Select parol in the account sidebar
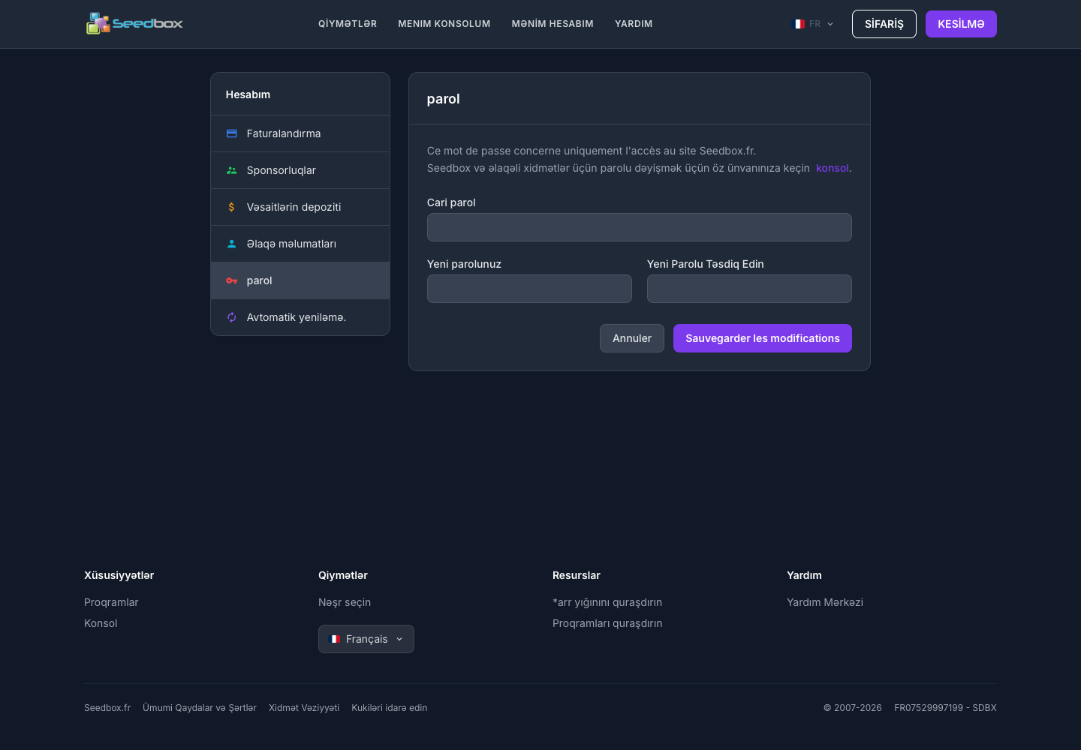 300,280
